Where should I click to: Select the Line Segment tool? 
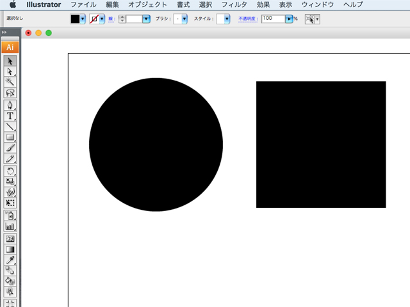click(x=10, y=127)
